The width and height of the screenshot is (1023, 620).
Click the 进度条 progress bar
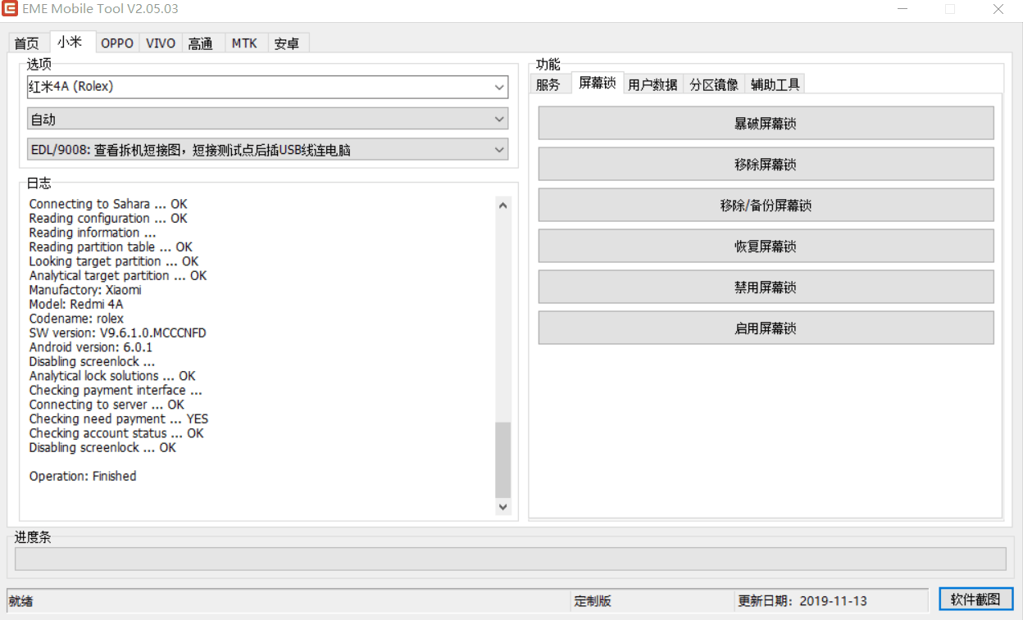coord(511,559)
